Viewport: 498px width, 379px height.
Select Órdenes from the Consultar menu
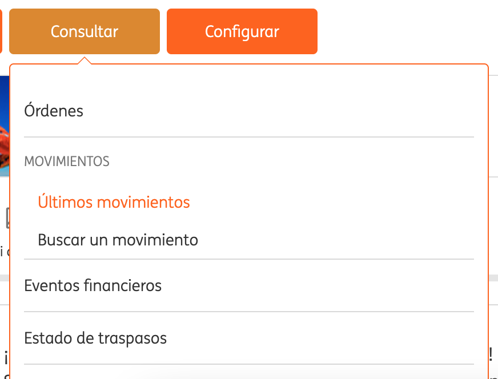tap(54, 111)
